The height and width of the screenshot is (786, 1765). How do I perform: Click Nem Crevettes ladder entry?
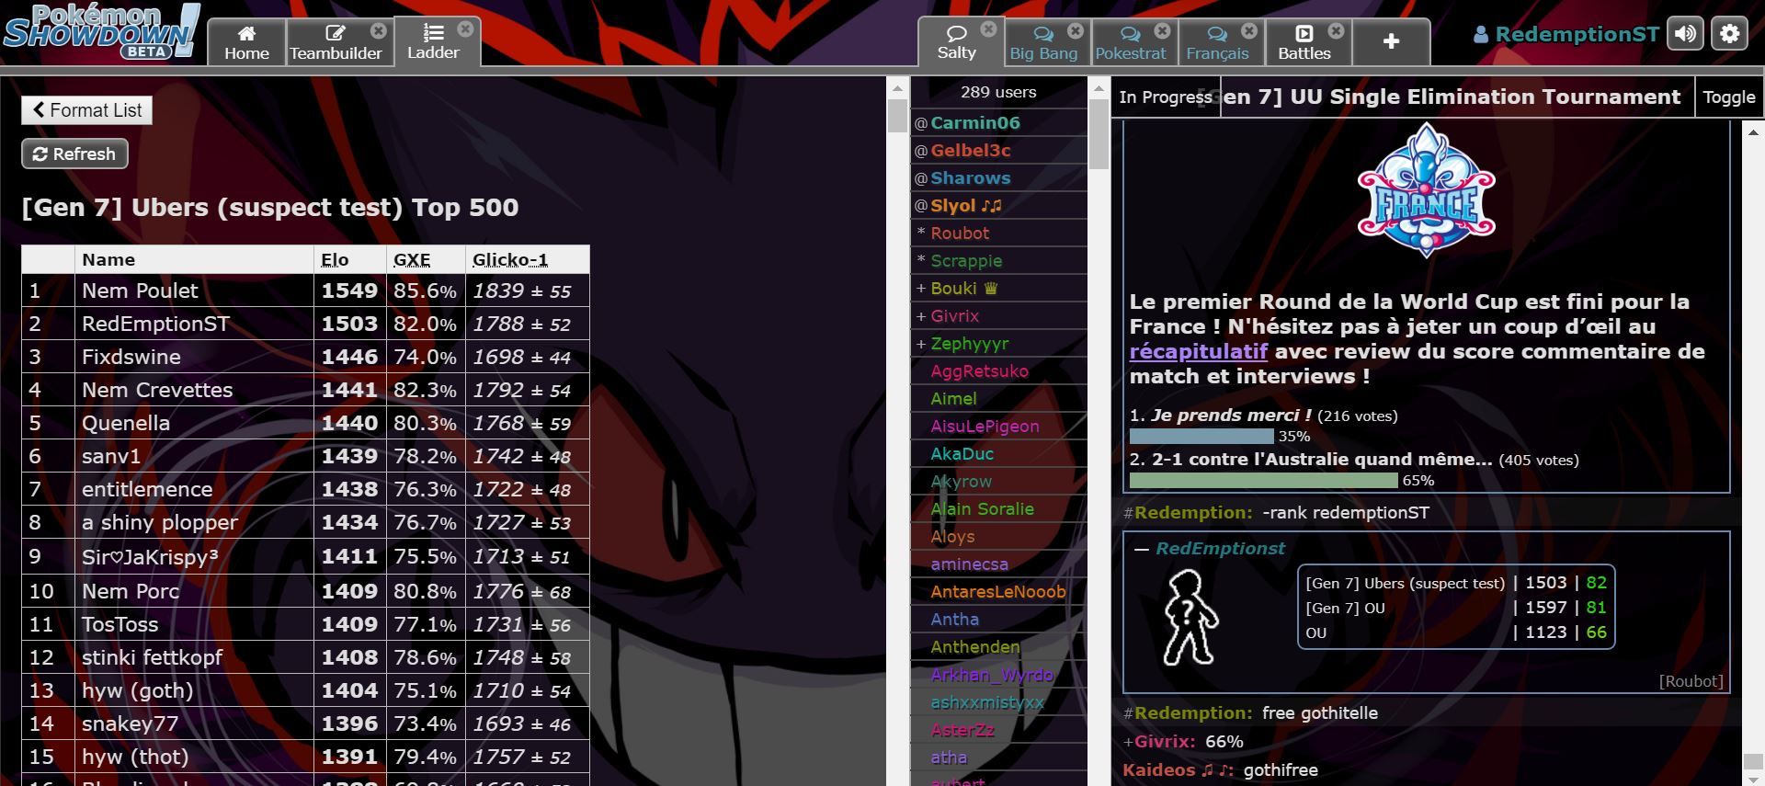pyautogui.click(x=157, y=390)
